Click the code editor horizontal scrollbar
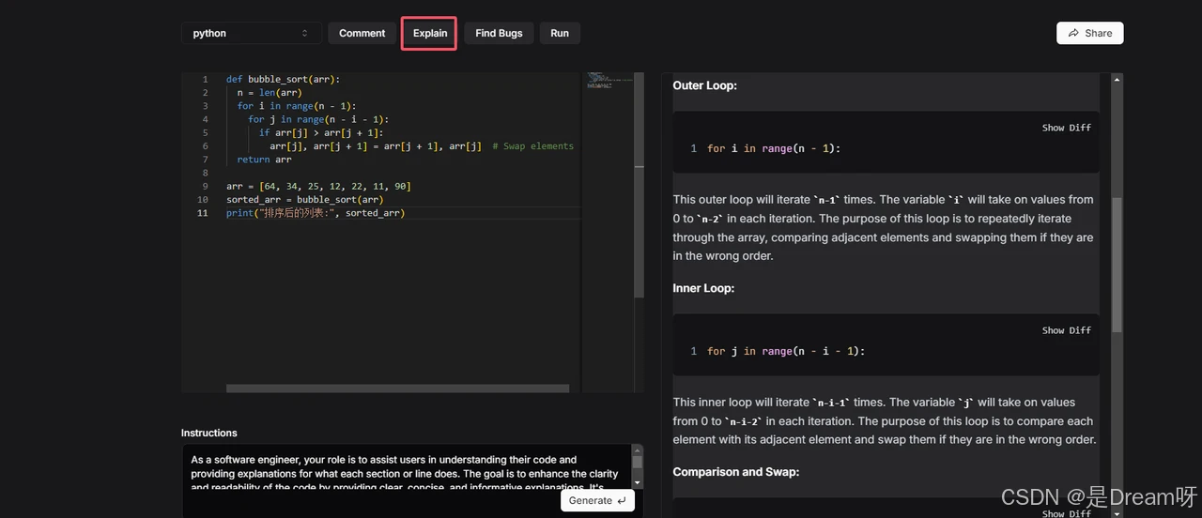The image size is (1202, 518). pos(397,388)
